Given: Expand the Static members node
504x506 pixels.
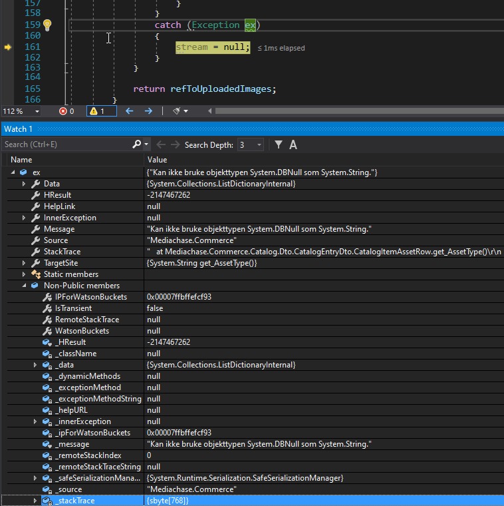Looking at the screenshot, I should [x=24, y=274].
